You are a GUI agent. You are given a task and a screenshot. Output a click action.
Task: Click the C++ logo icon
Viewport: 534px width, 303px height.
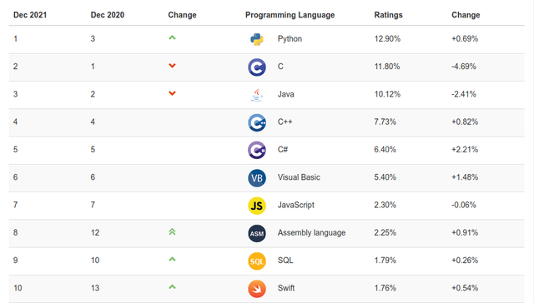coord(257,122)
